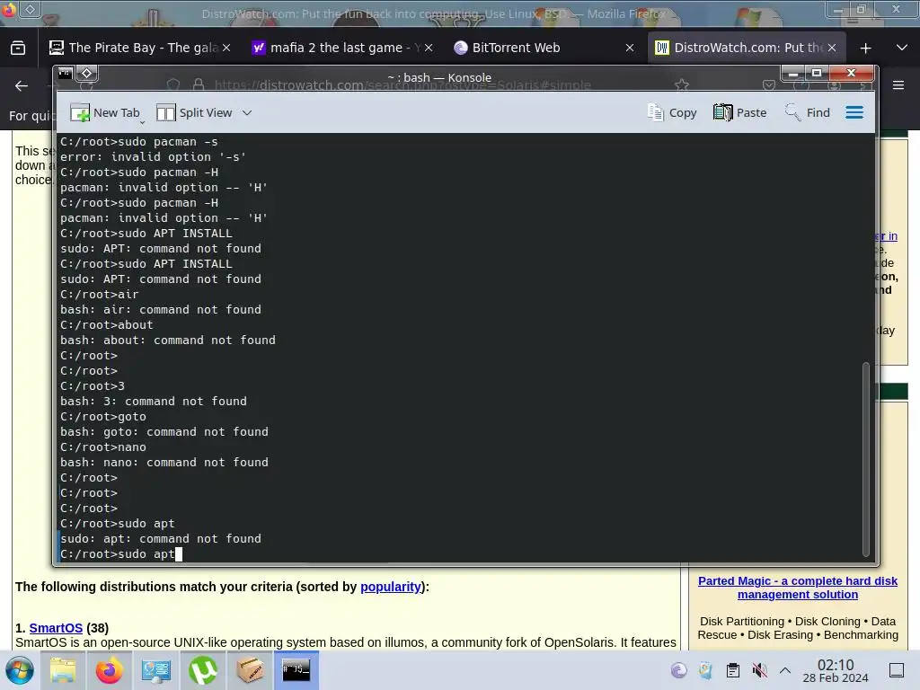Toggle Firefox window pin on all desktops
The image size is (920, 690).
[x=30, y=9]
